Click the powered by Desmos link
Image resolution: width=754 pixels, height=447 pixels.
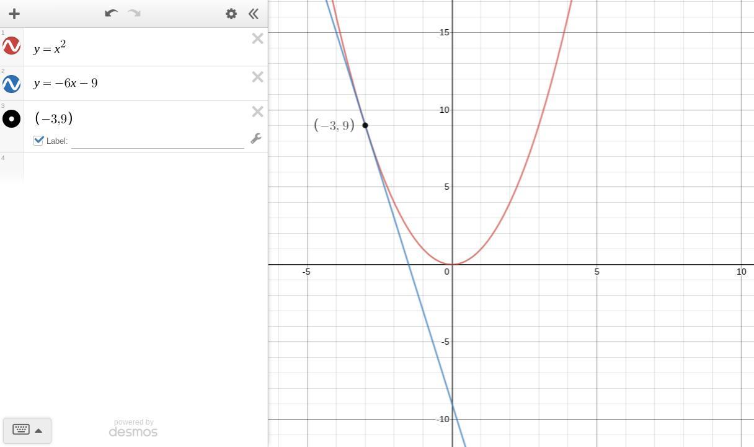tap(133, 428)
